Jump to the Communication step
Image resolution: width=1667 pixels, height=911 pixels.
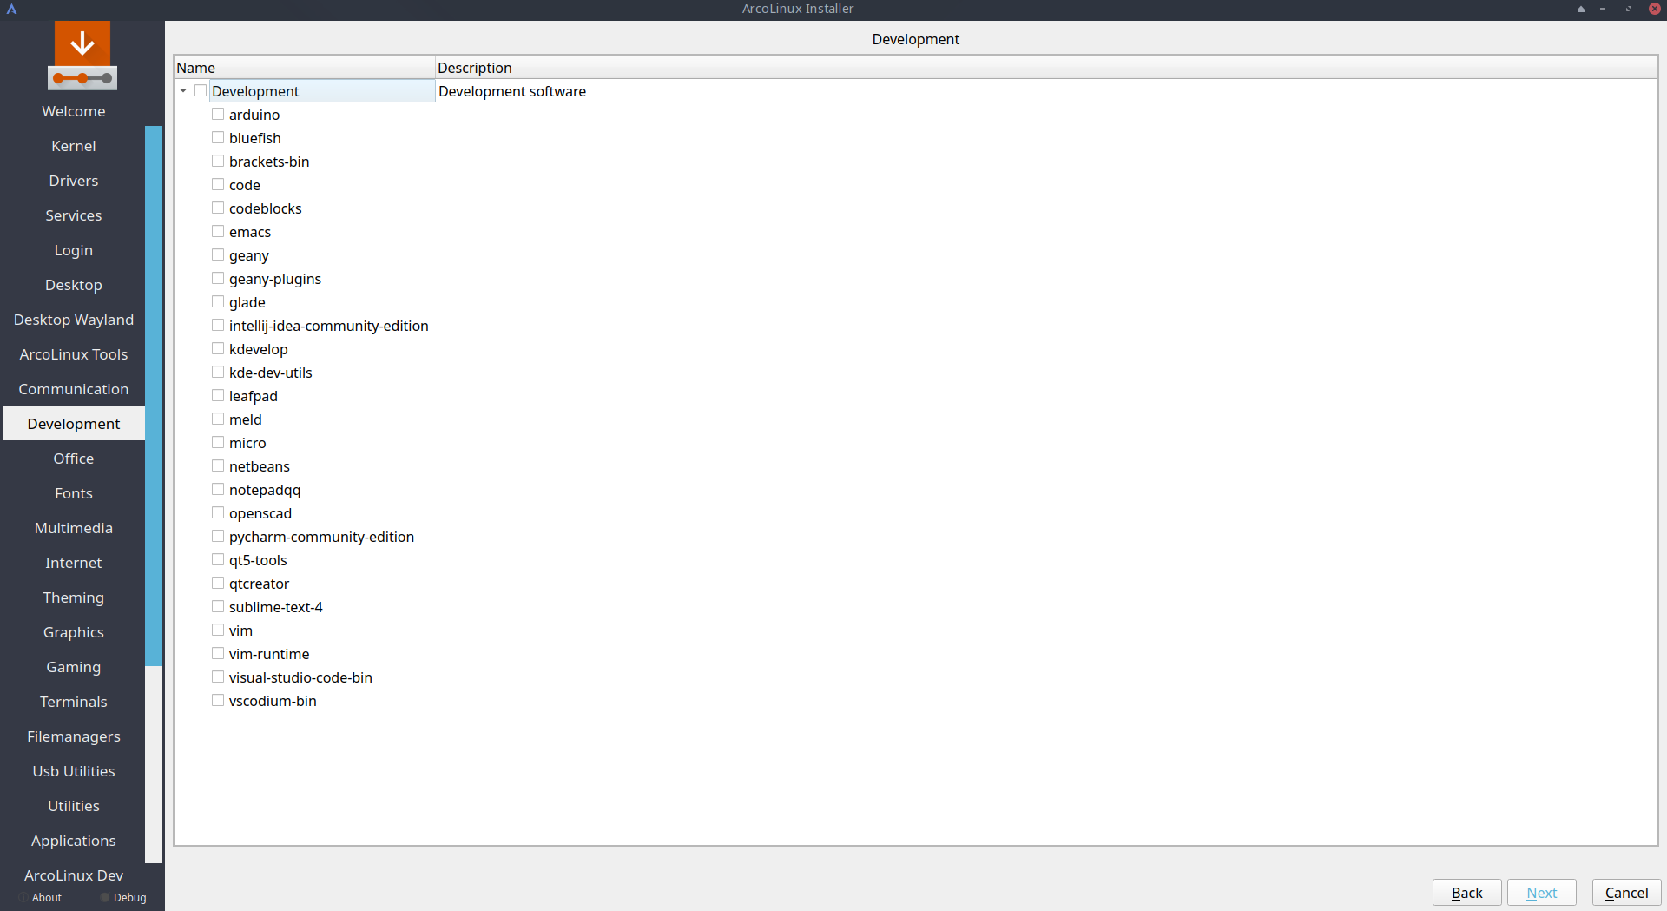[x=74, y=389]
